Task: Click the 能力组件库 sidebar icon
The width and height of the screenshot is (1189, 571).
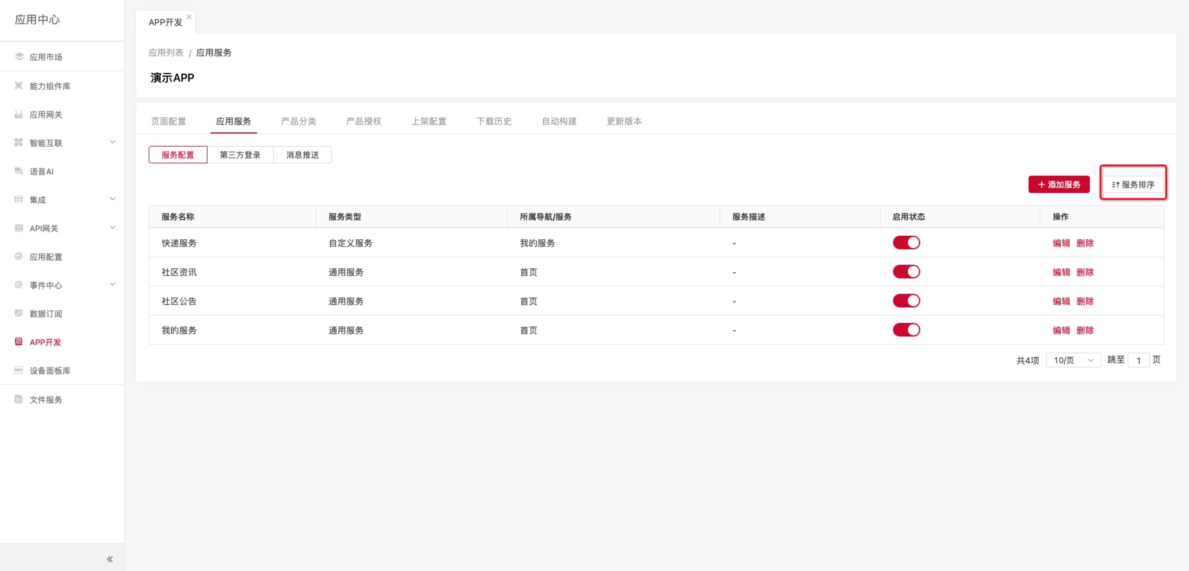Action: [x=19, y=86]
